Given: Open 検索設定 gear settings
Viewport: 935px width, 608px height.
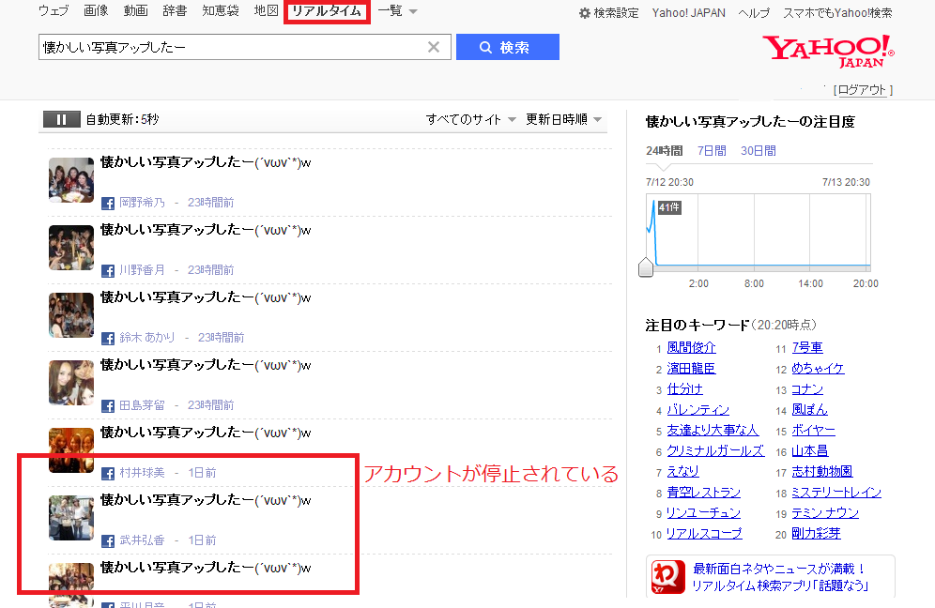Looking at the screenshot, I should (x=608, y=13).
